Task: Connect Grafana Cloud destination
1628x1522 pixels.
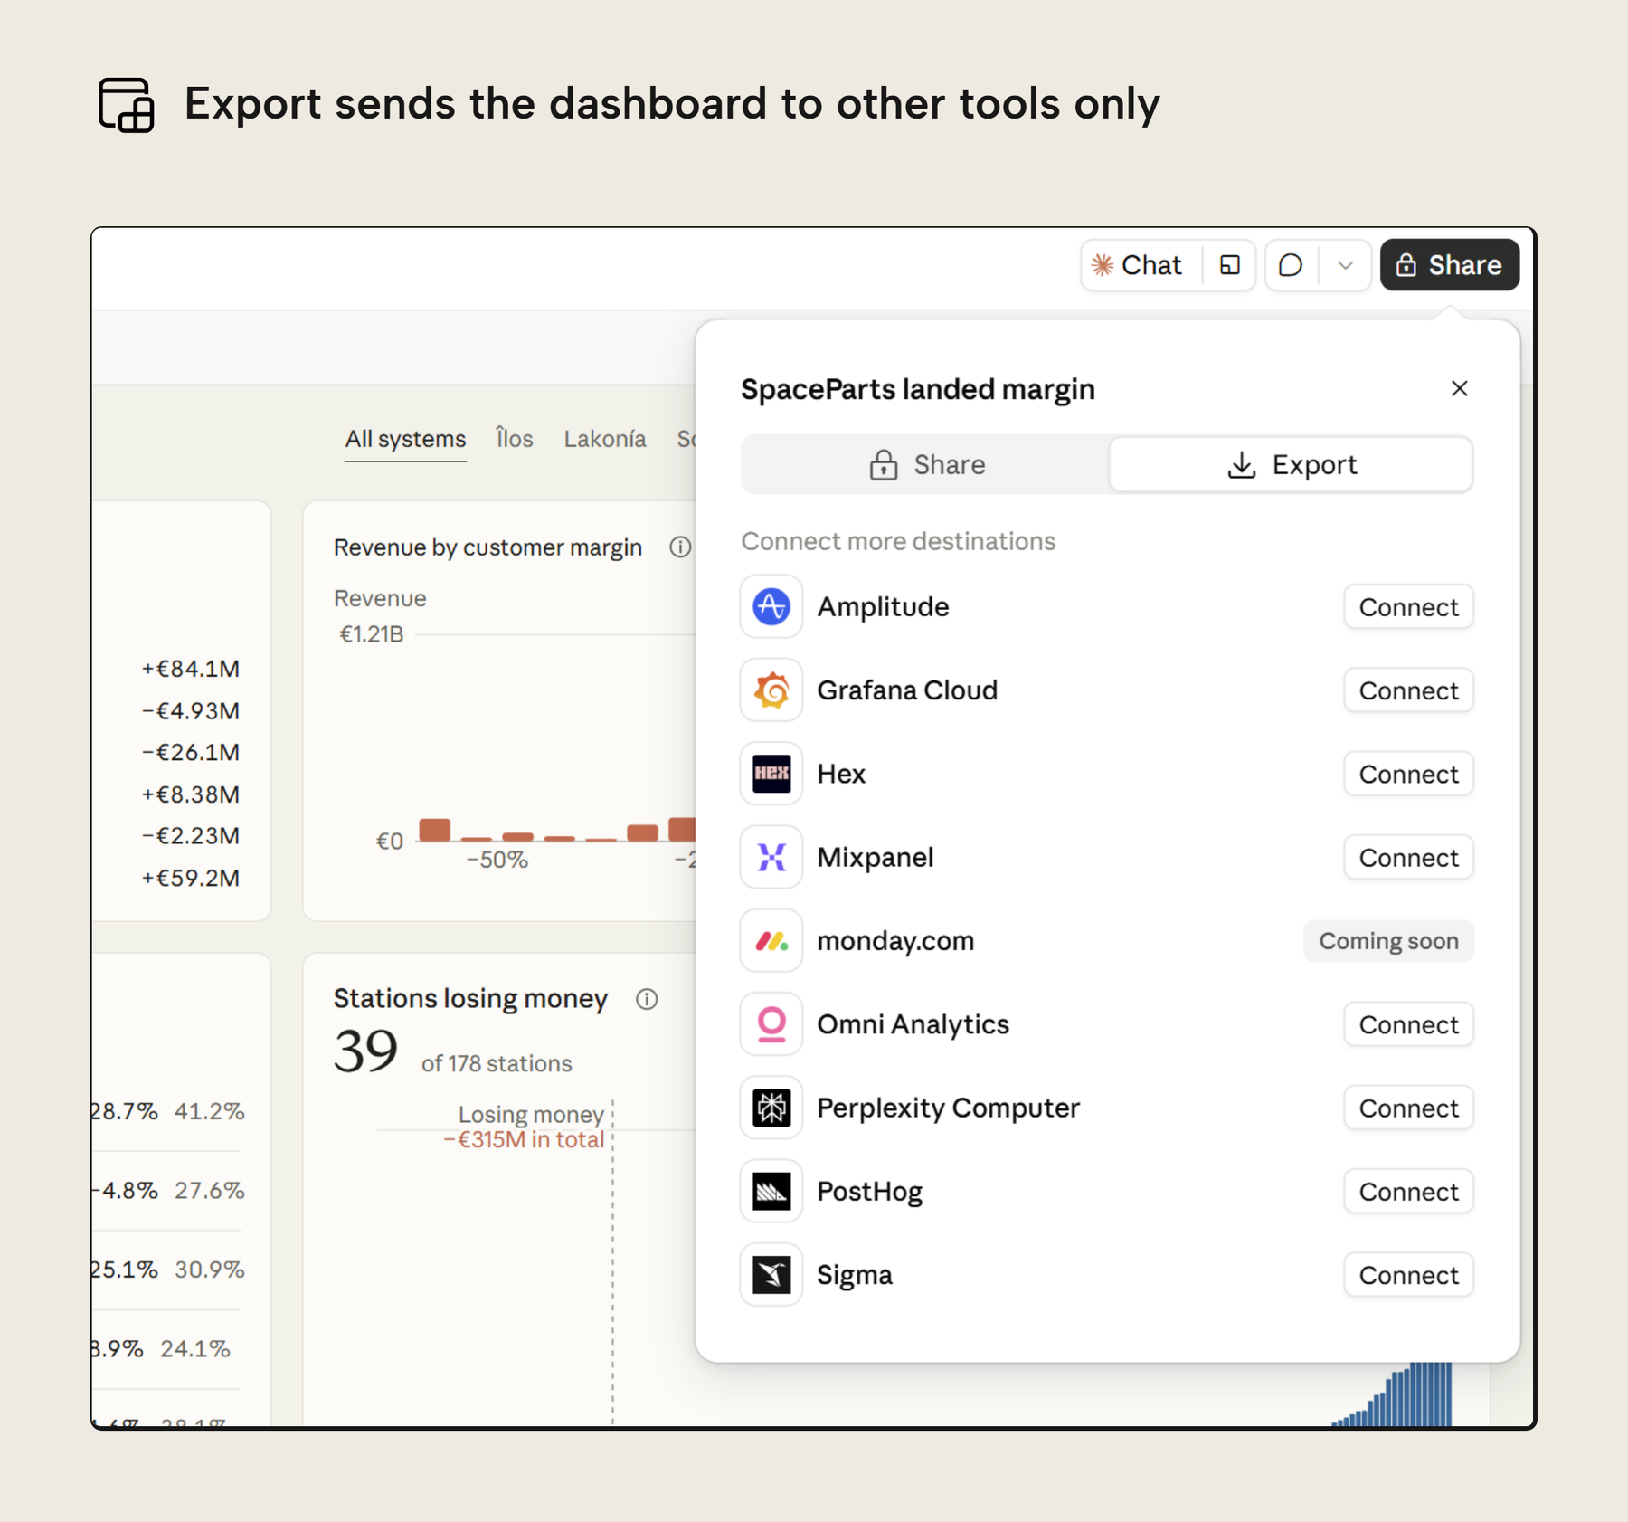Action: pyautogui.click(x=1408, y=690)
